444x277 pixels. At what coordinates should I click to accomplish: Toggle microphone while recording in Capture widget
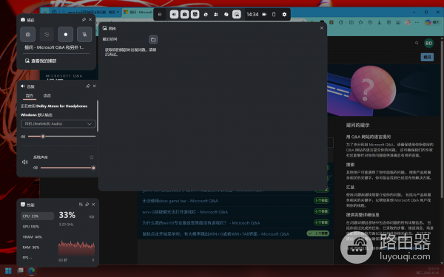84,34
